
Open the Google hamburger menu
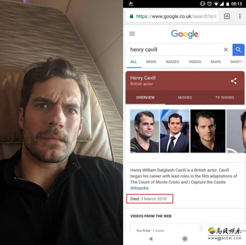point(132,34)
